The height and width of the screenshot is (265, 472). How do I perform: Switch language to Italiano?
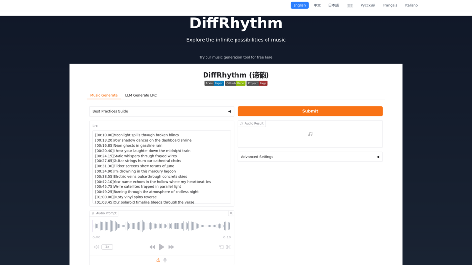coord(411,5)
